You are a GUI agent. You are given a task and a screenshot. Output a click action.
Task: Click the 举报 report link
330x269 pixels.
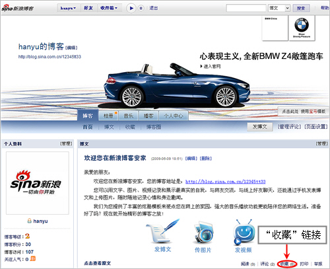click(x=318, y=264)
